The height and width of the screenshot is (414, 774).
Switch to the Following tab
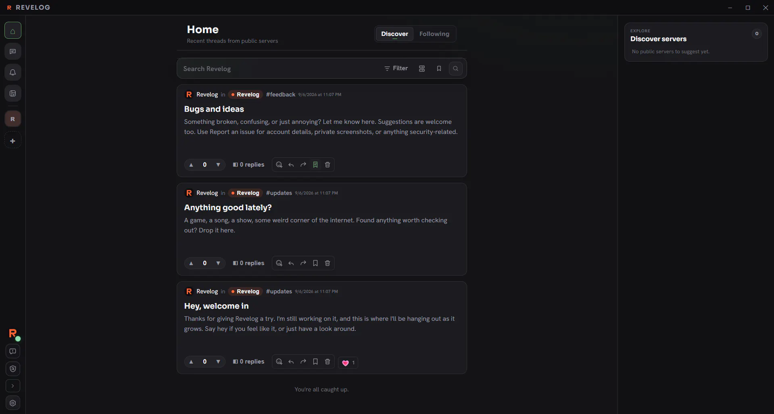pyautogui.click(x=434, y=34)
